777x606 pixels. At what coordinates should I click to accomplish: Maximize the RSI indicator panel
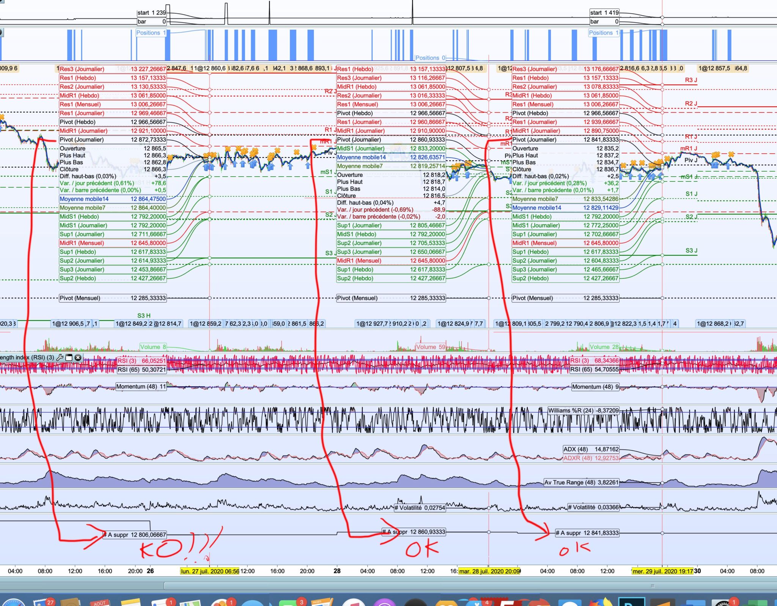(x=69, y=357)
